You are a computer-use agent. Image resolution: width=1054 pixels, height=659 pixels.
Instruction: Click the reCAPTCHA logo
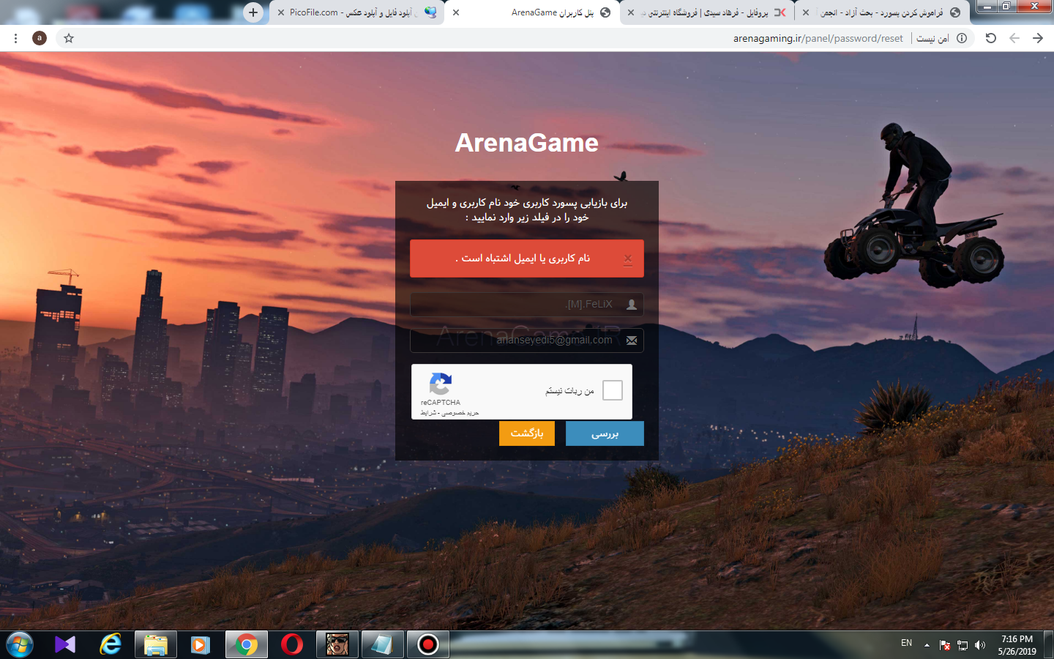440,384
